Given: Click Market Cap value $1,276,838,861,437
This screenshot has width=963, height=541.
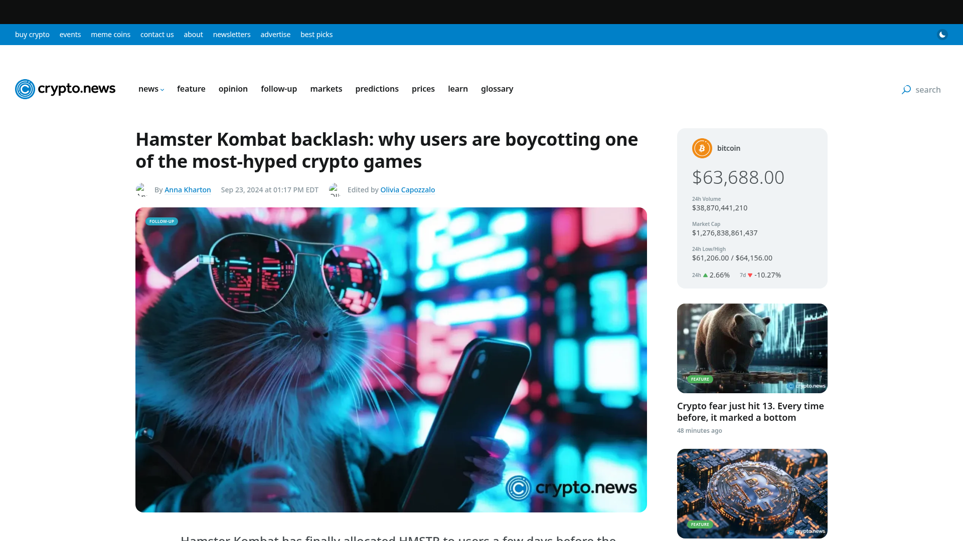Looking at the screenshot, I should [x=725, y=233].
